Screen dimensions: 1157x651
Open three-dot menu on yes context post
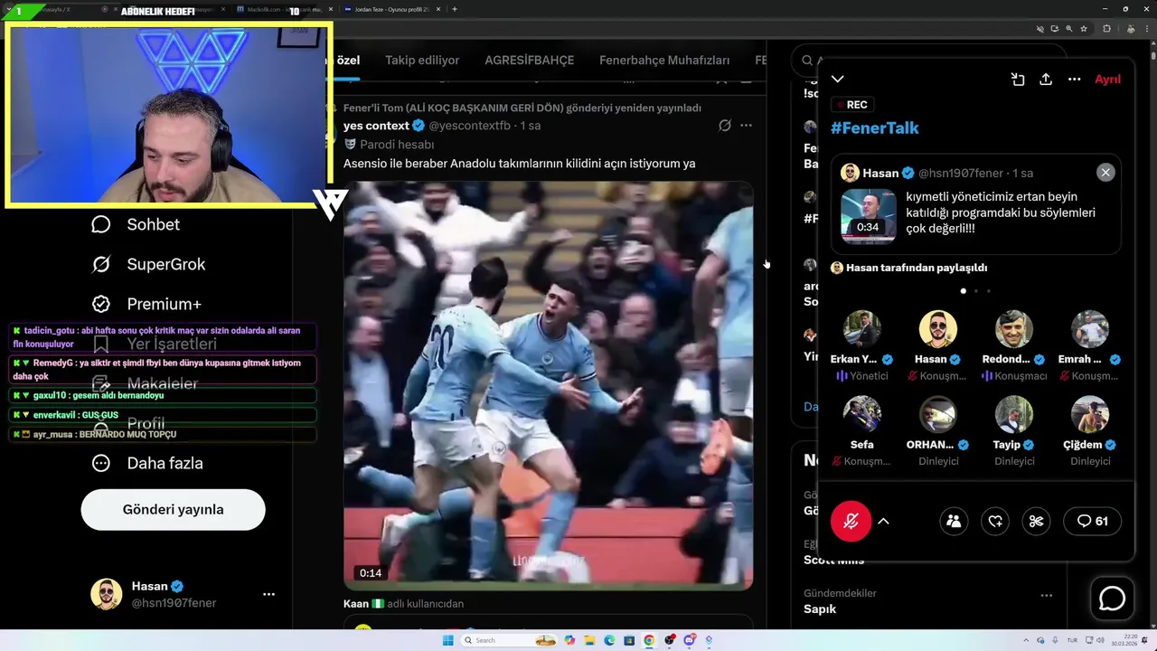point(746,126)
